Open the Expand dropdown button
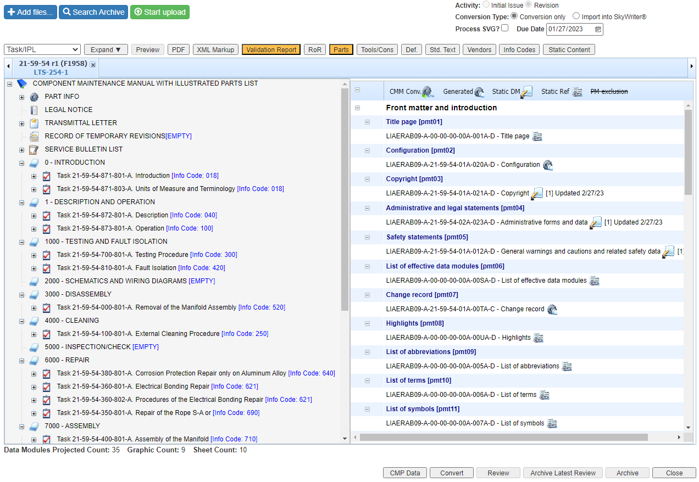Image resolution: width=699 pixels, height=482 pixels. 106,49
